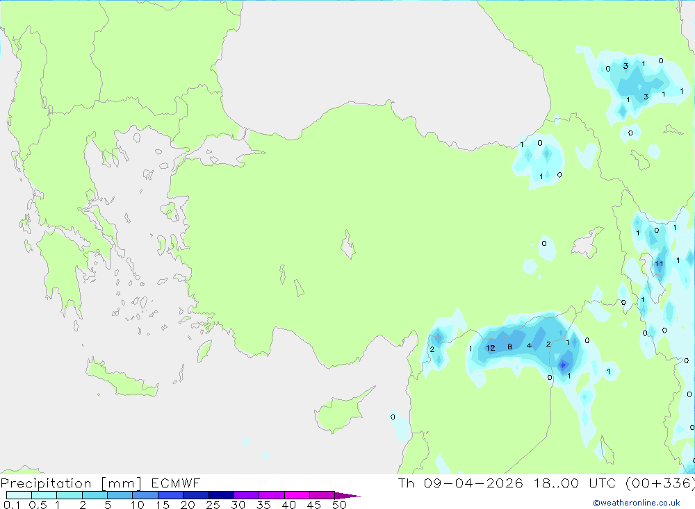Click the 15–20 mm legend swatch
The image size is (695, 509).
click(171, 495)
